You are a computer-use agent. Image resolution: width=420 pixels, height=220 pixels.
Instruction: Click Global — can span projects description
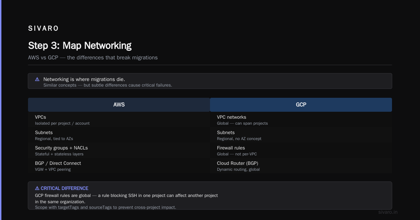tap(242, 123)
